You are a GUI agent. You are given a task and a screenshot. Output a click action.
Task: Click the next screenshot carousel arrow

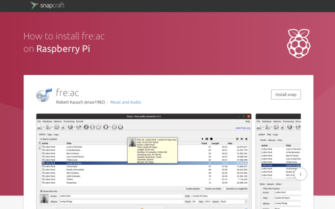[300, 174]
